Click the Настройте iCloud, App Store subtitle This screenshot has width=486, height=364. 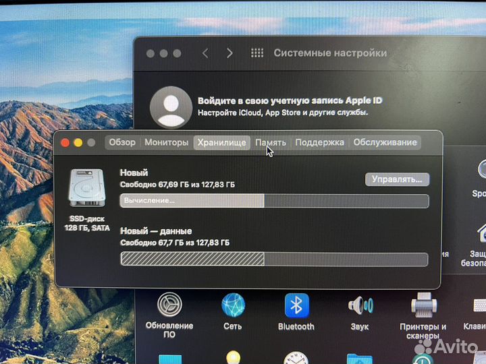pos(283,113)
